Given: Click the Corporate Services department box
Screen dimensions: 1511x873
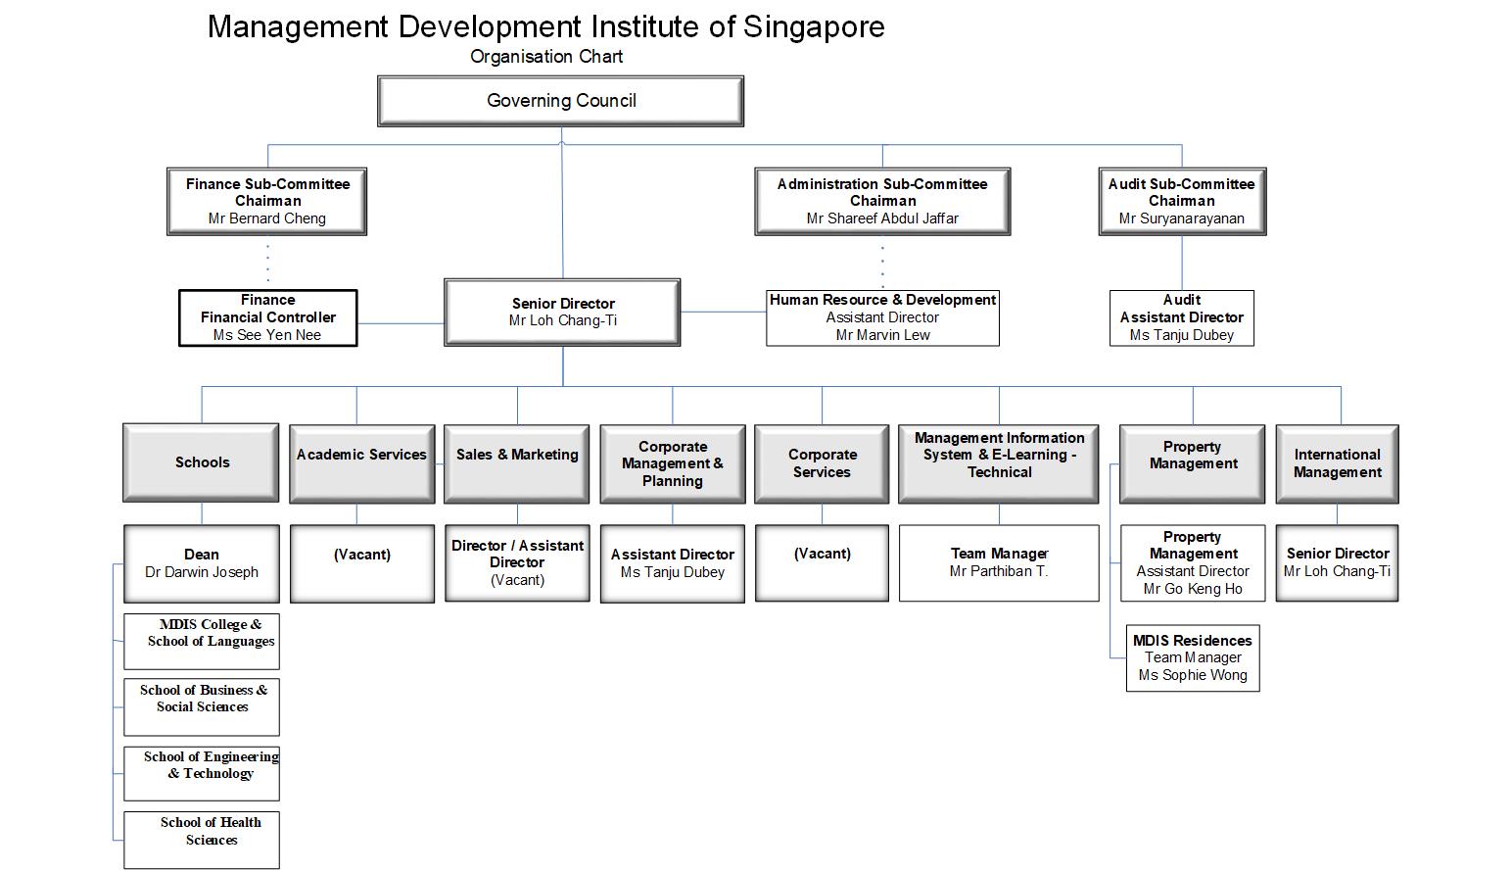Looking at the screenshot, I should coord(822,463).
